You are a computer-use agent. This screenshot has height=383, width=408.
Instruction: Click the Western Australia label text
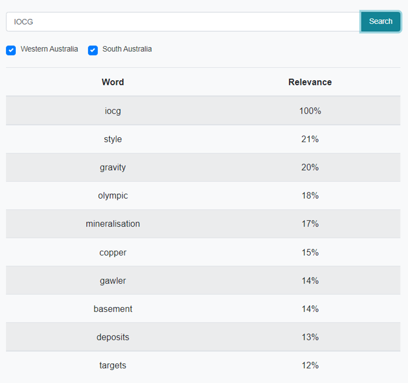coord(49,49)
